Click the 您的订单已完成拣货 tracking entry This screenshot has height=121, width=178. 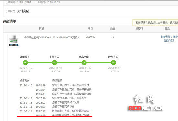[63, 106]
